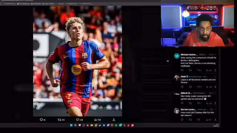Open Chidi's profile via display name
The height and width of the screenshot is (133, 237).
(183, 76)
